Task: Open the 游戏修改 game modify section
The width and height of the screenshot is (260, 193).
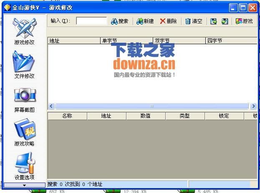Action: [x=24, y=31]
